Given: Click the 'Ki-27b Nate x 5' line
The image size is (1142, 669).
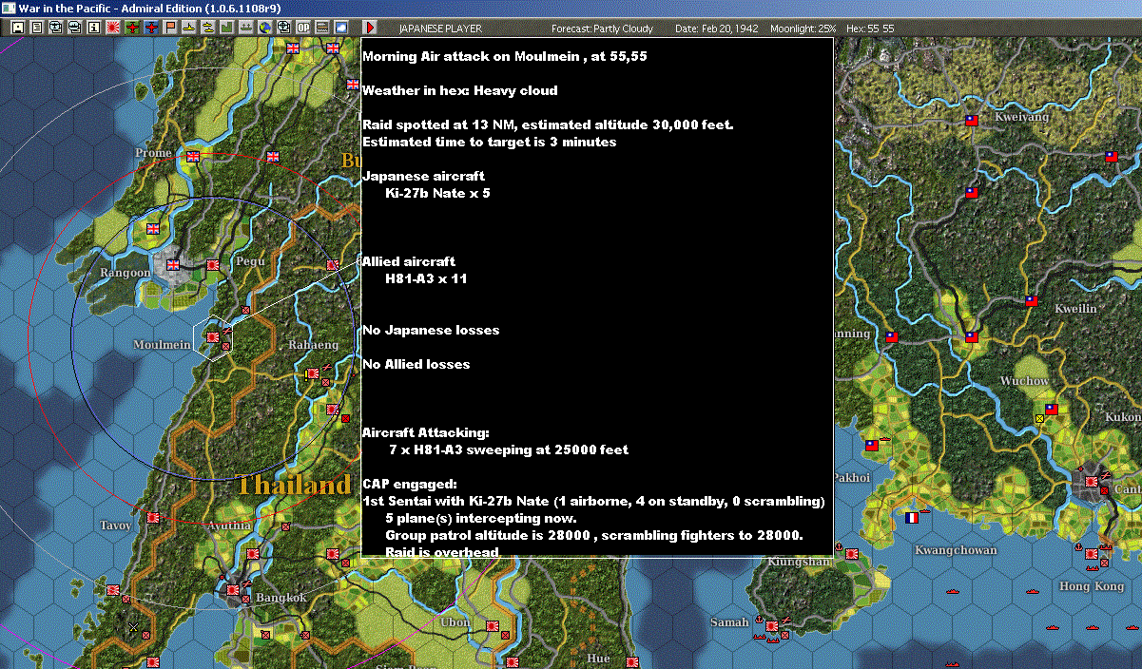Looking at the screenshot, I should click(x=437, y=193).
